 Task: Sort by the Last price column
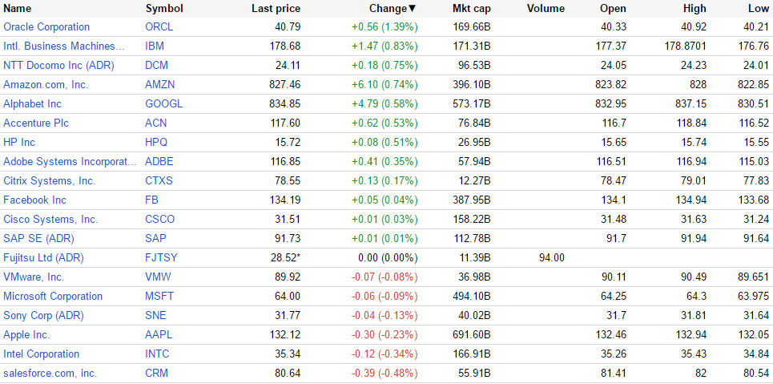coord(276,9)
